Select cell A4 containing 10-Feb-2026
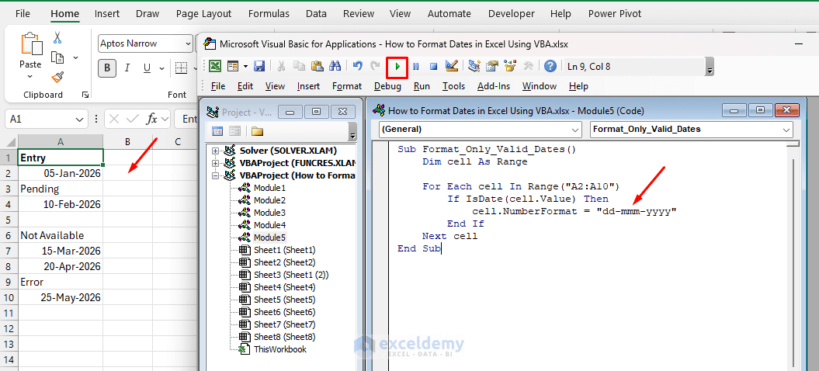The image size is (819, 371). coord(61,204)
